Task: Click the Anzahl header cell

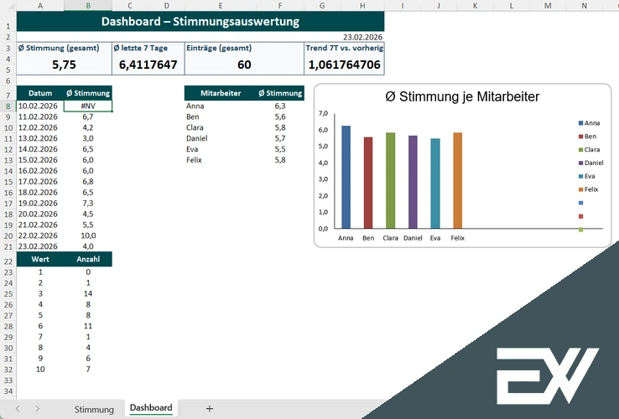Action: point(88,259)
